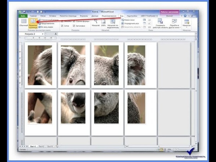This screenshot has width=216, height=162.
Task: Click Масштаб по выделенному
Action: click(x=113, y=24)
